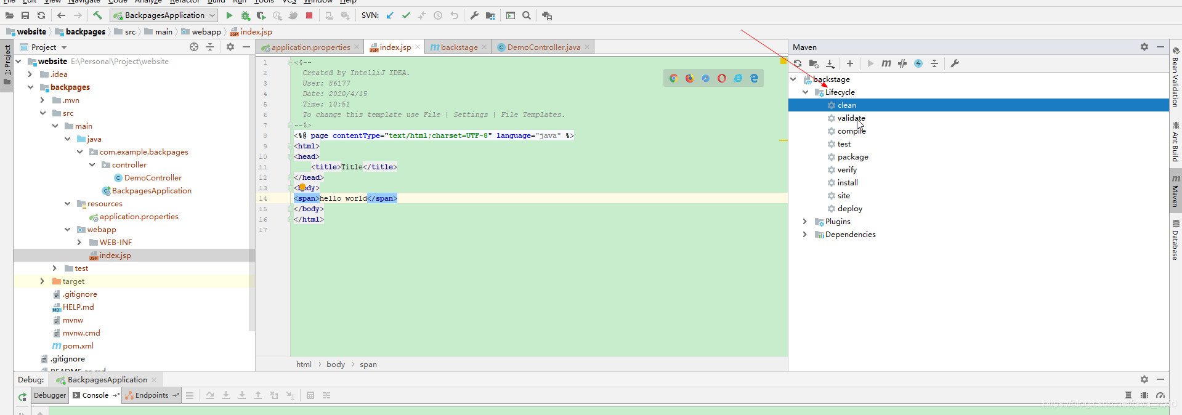Image resolution: width=1182 pixels, height=415 pixels.
Task: Expand the target folder
Action: pos(43,281)
